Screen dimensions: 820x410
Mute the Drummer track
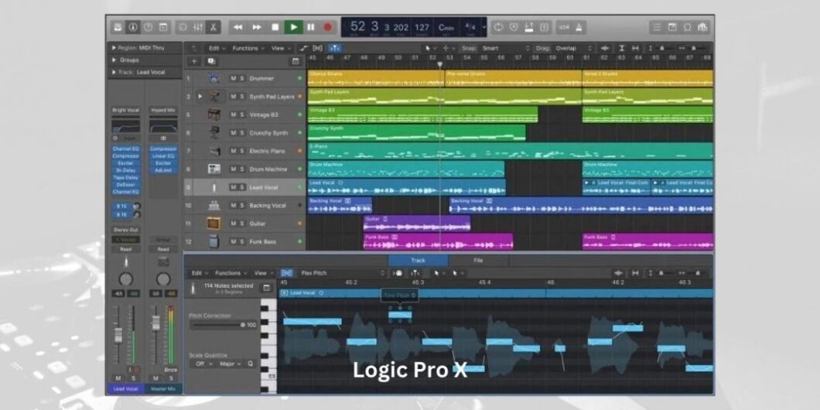pyautogui.click(x=233, y=78)
